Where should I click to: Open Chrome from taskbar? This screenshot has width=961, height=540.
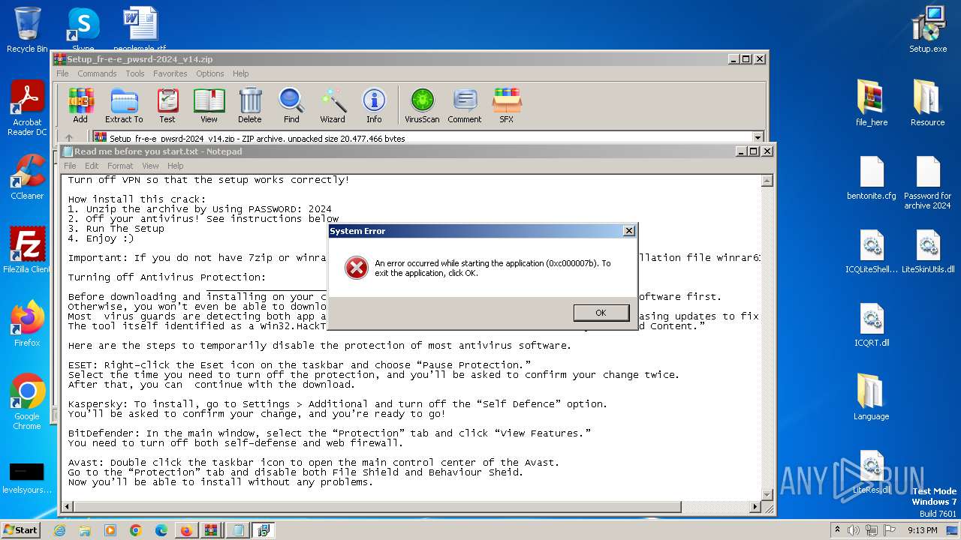tap(136, 530)
